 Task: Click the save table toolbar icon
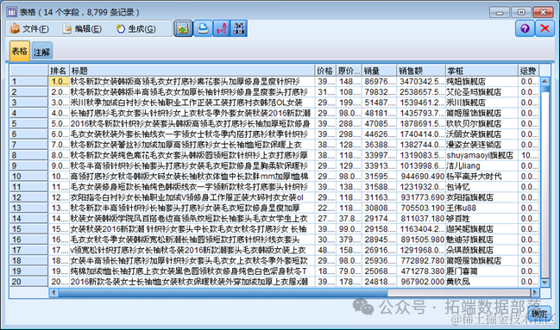(x=183, y=28)
